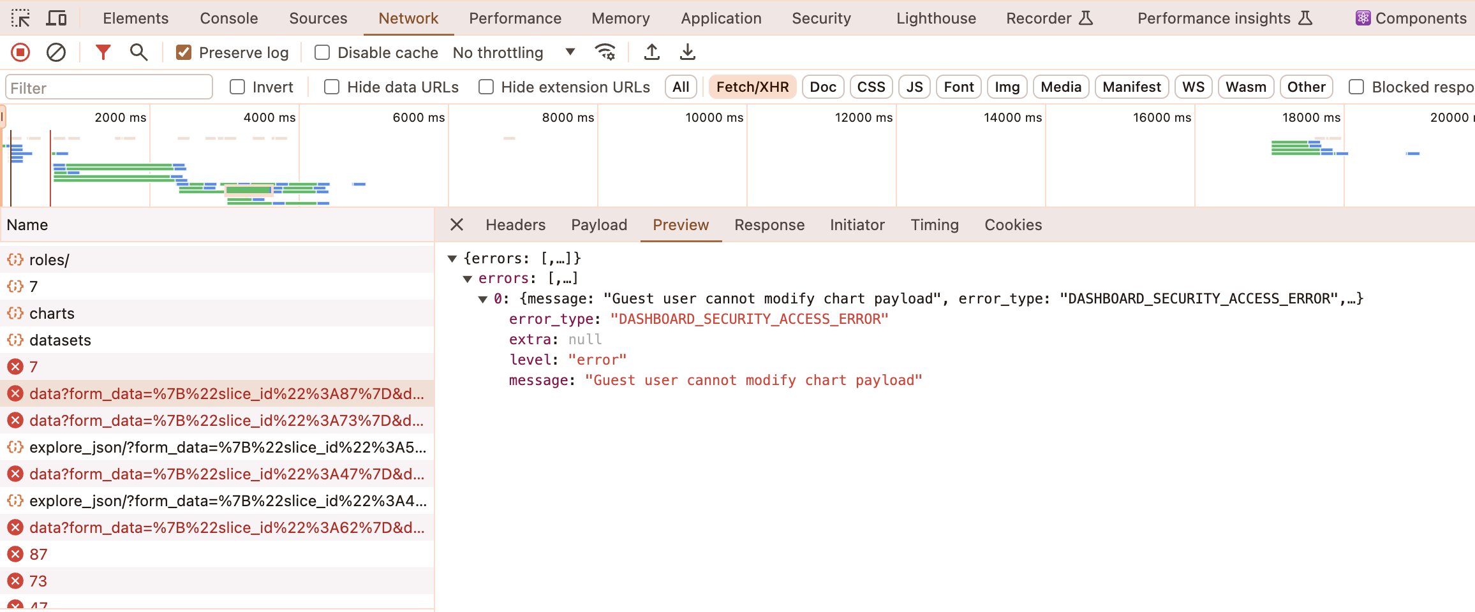Open the Memory panel
1475x612 pixels.
coord(620,18)
